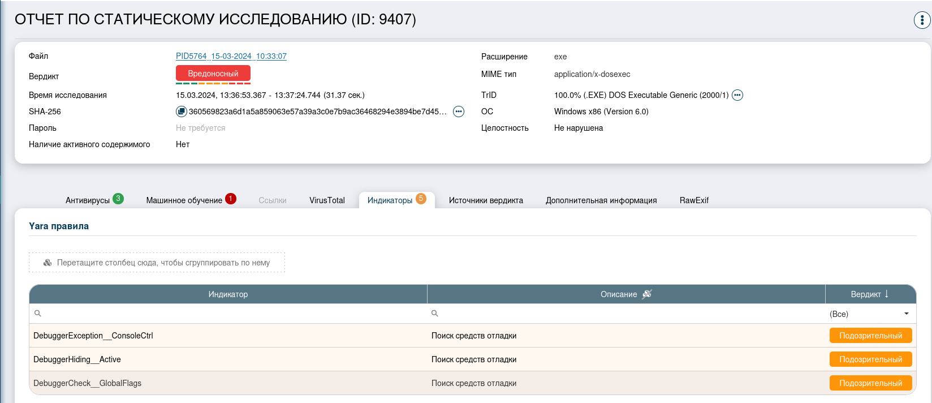The width and height of the screenshot is (932, 403).
Task: Click Подозрительный badge for DebuggerHiding__Active
Action: pyautogui.click(x=870, y=359)
